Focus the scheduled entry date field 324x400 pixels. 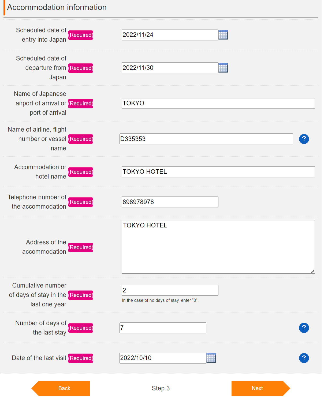(170, 35)
